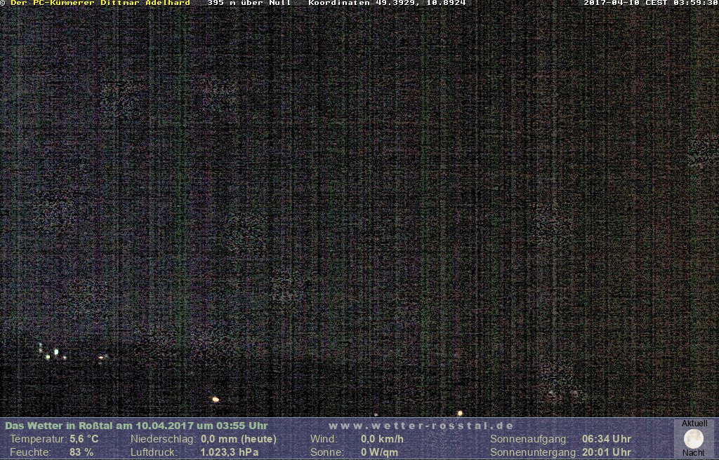Click the orange light at bottom center-left
The height and width of the screenshot is (460, 719).
coord(216,399)
